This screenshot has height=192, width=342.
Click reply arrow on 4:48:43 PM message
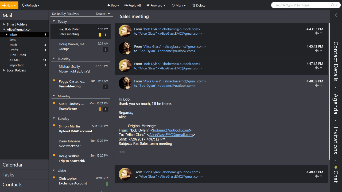coord(317,176)
